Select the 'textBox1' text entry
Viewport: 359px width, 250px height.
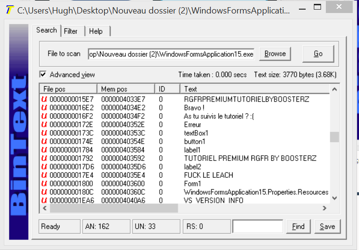[196, 133]
